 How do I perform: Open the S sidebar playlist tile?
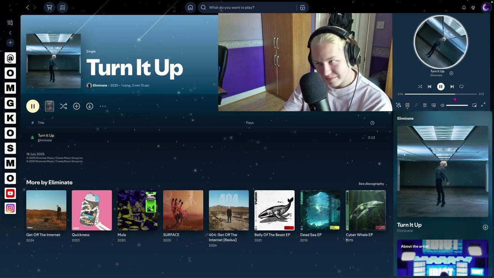click(10, 148)
